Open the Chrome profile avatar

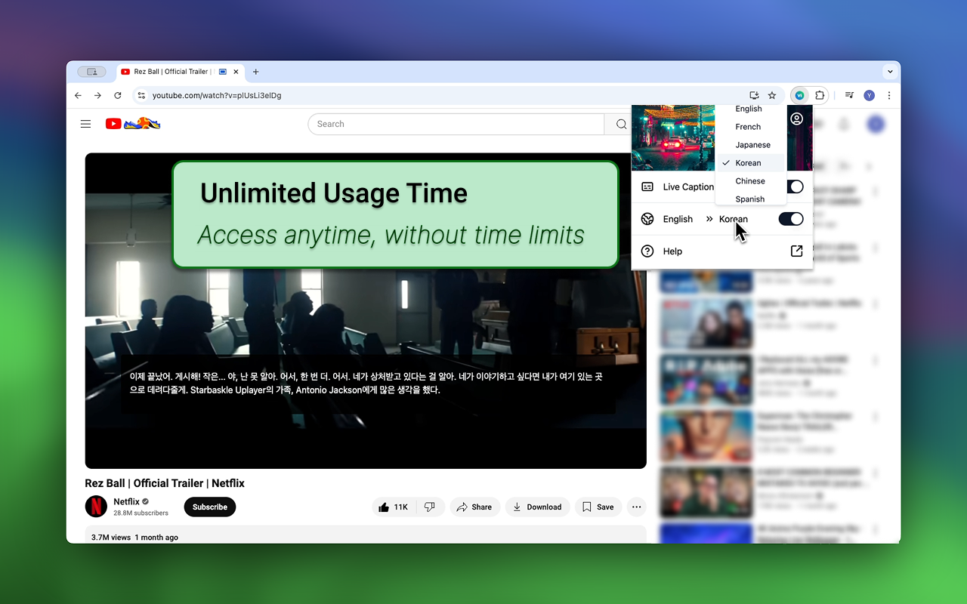870,96
